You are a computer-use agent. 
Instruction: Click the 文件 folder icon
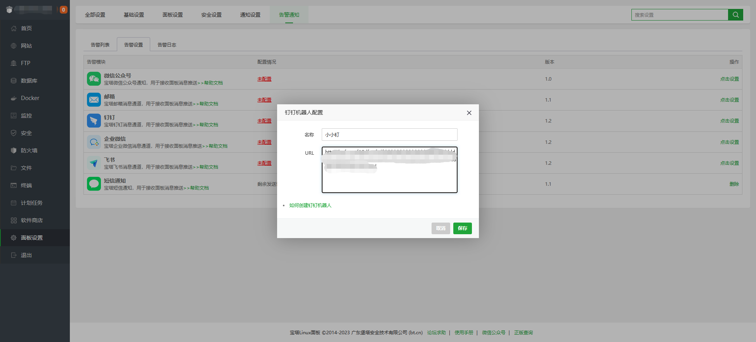(14, 168)
